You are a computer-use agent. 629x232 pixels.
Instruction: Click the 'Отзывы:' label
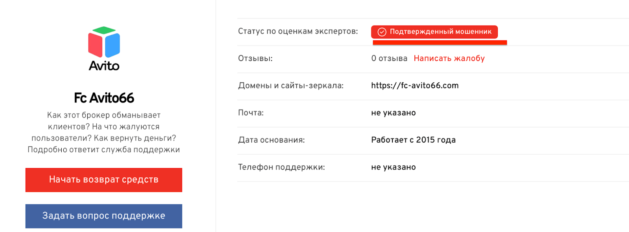coord(255,58)
